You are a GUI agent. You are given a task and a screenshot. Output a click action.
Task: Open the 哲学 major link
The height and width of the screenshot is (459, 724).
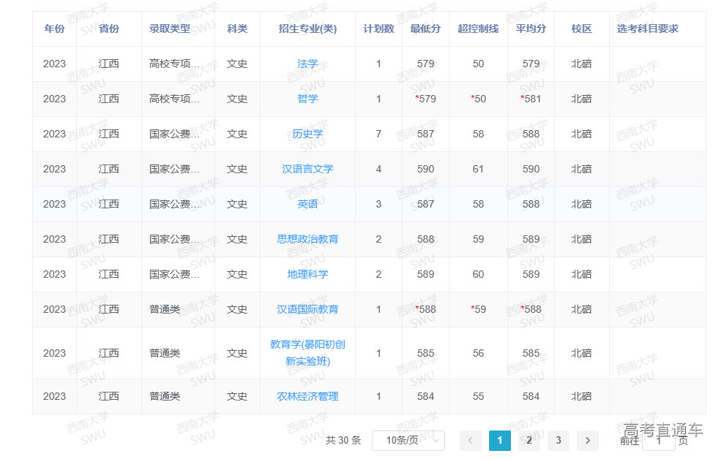[x=307, y=99]
